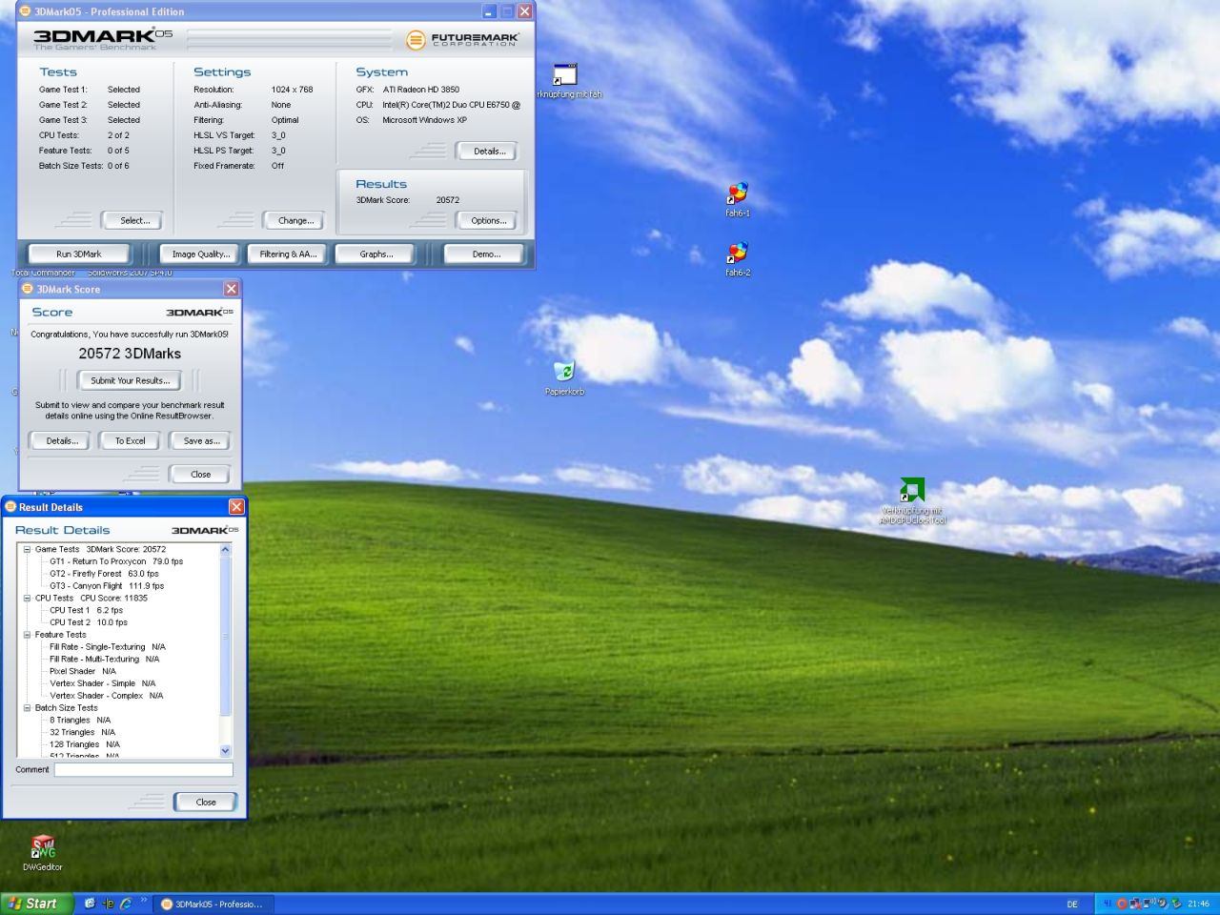Image resolution: width=1220 pixels, height=915 pixels.
Task: Select the GT2 - Firefly Forest row
Action: [x=104, y=574]
